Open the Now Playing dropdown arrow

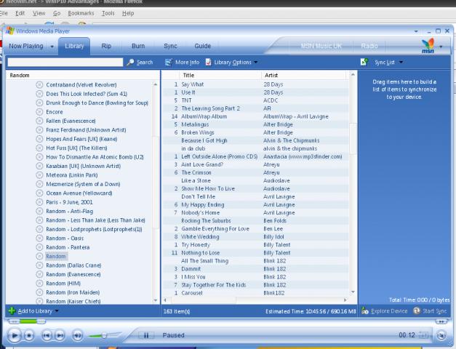52,47
